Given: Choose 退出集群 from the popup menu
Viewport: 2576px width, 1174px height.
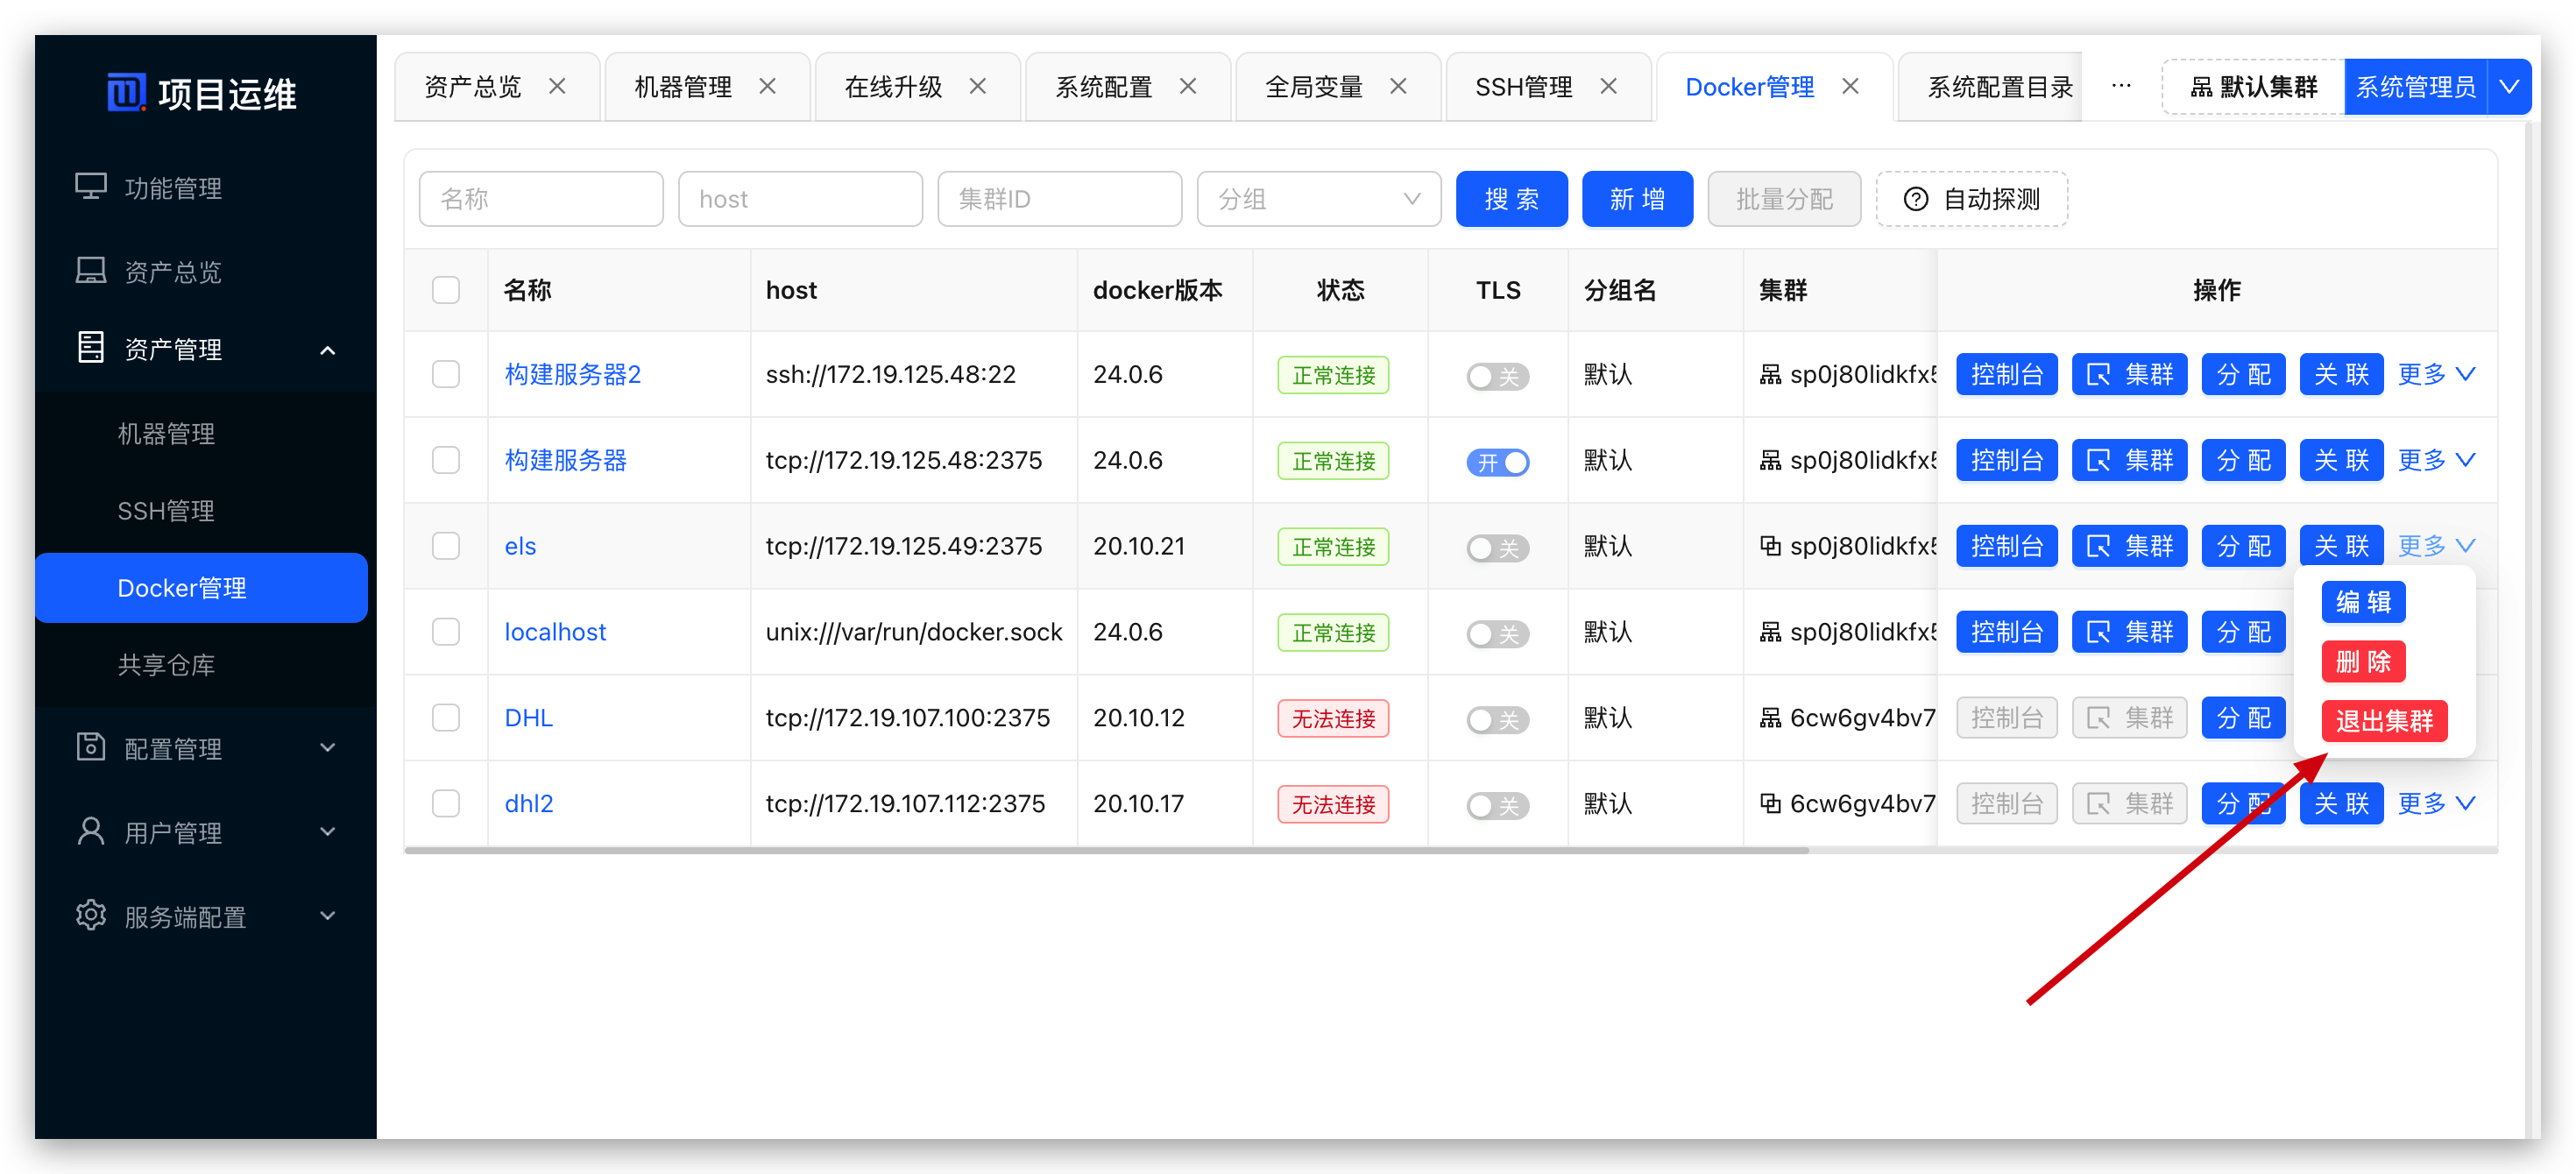Looking at the screenshot, I should coord(2383,720).
